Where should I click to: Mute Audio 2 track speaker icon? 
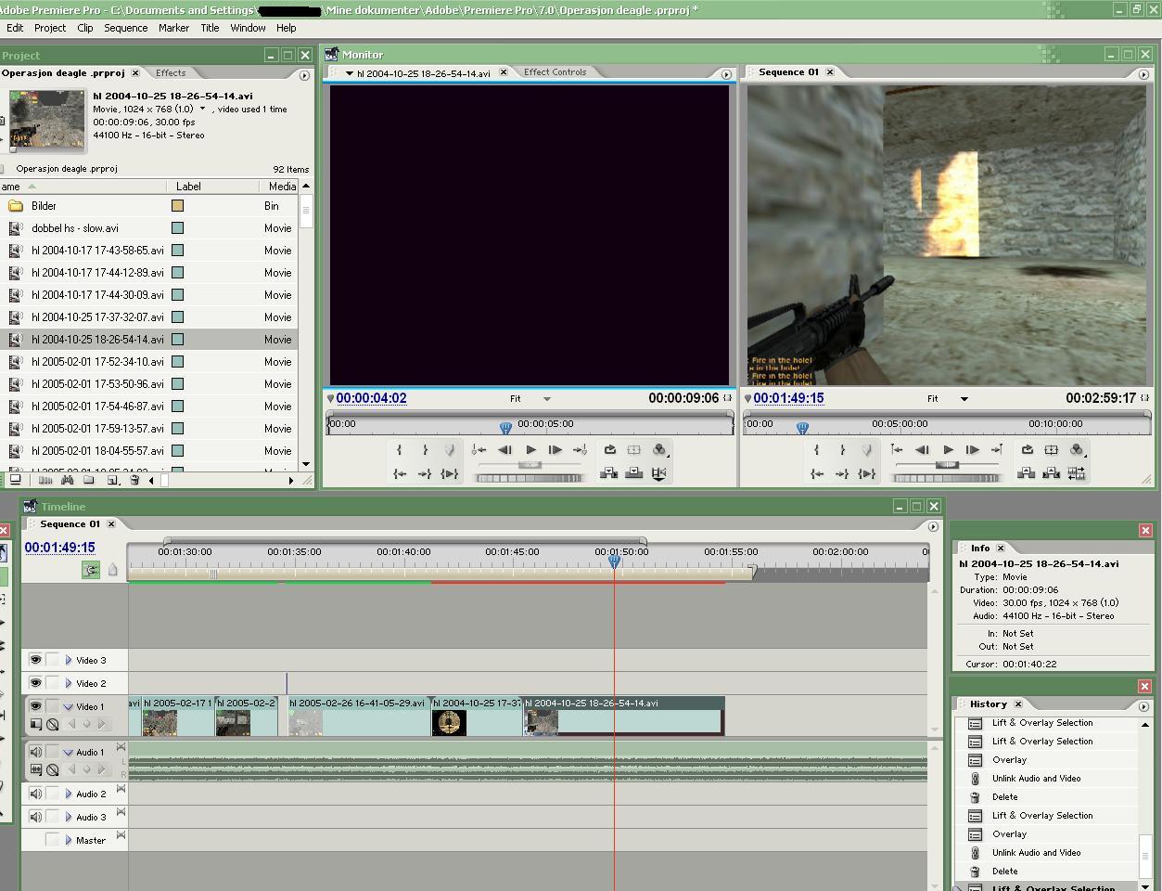(x=35, y=794)
